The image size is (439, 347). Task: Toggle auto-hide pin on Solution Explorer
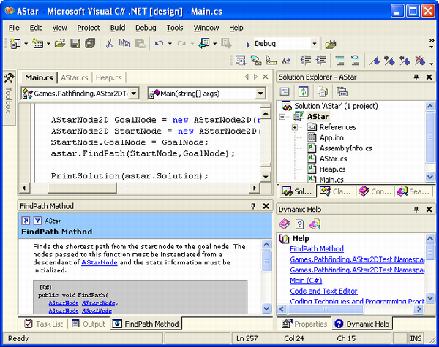pos(416,77)
